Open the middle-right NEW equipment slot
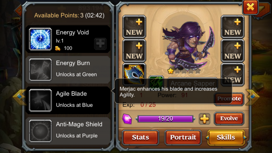 pos(232,51)
